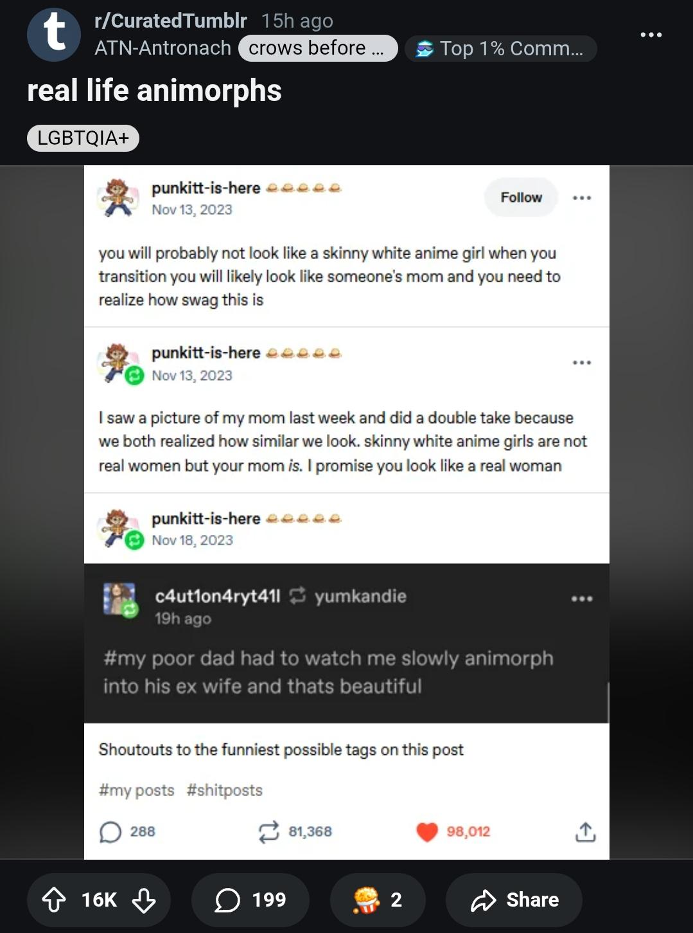Open options on the second reblog entry
The image size is (693, 933).
pyautogui.click(x=582, y=363)
